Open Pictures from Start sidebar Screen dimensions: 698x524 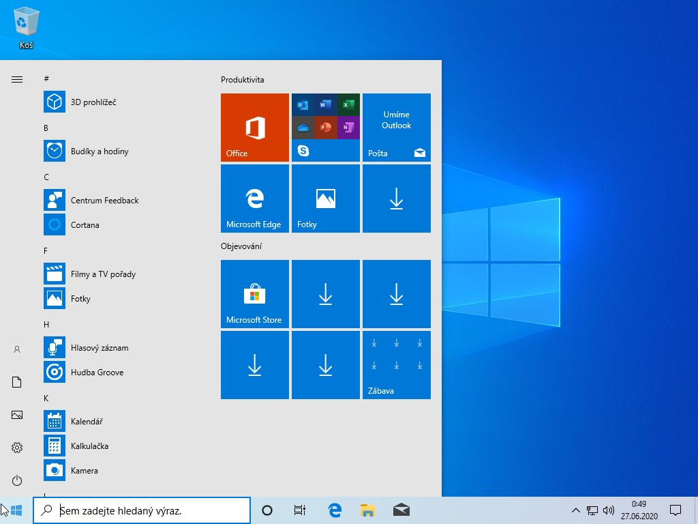coord(17,415)
